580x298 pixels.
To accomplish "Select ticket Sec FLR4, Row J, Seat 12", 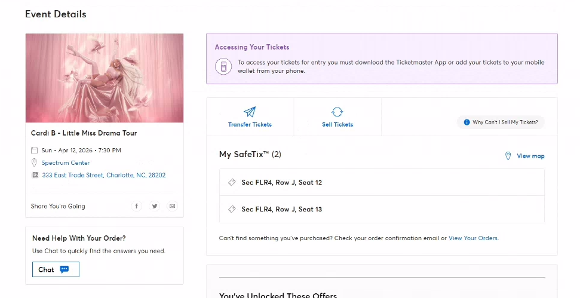I will click(382, 182).
